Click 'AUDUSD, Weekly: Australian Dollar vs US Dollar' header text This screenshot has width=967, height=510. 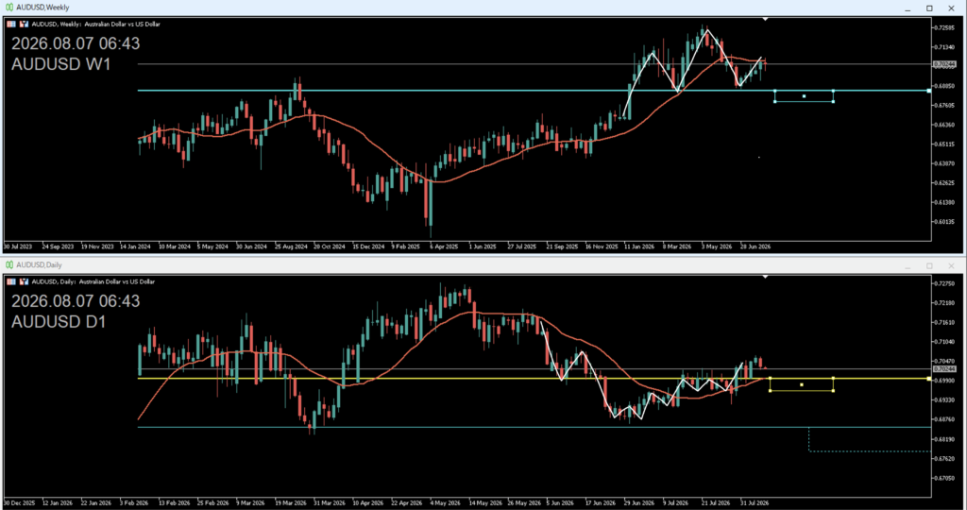pyautogui.click(x=95, y=24)
